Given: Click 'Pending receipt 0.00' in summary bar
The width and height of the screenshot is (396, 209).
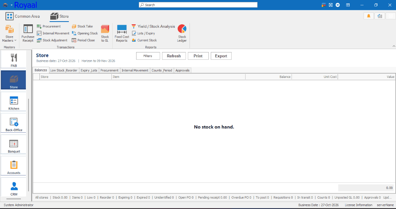Looking at the screenshot, I should pyautogui.click(x=212, y=197).
